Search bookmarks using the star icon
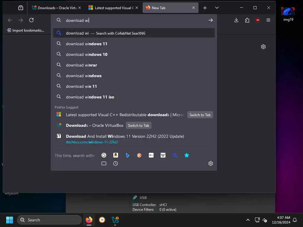The height and width of the screenshot is (227, 303). tap(187, 155)
